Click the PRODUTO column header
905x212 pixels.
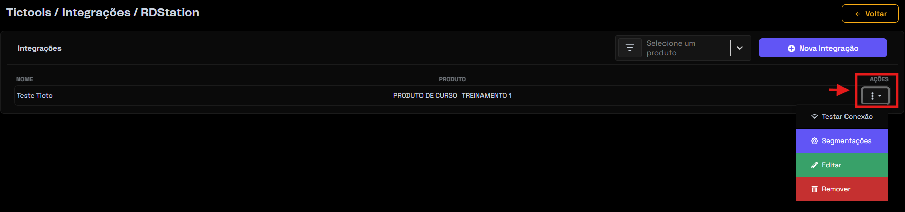click(452, 79)
